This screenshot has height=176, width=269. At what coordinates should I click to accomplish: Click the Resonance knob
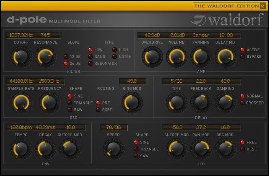click(45, 57)
